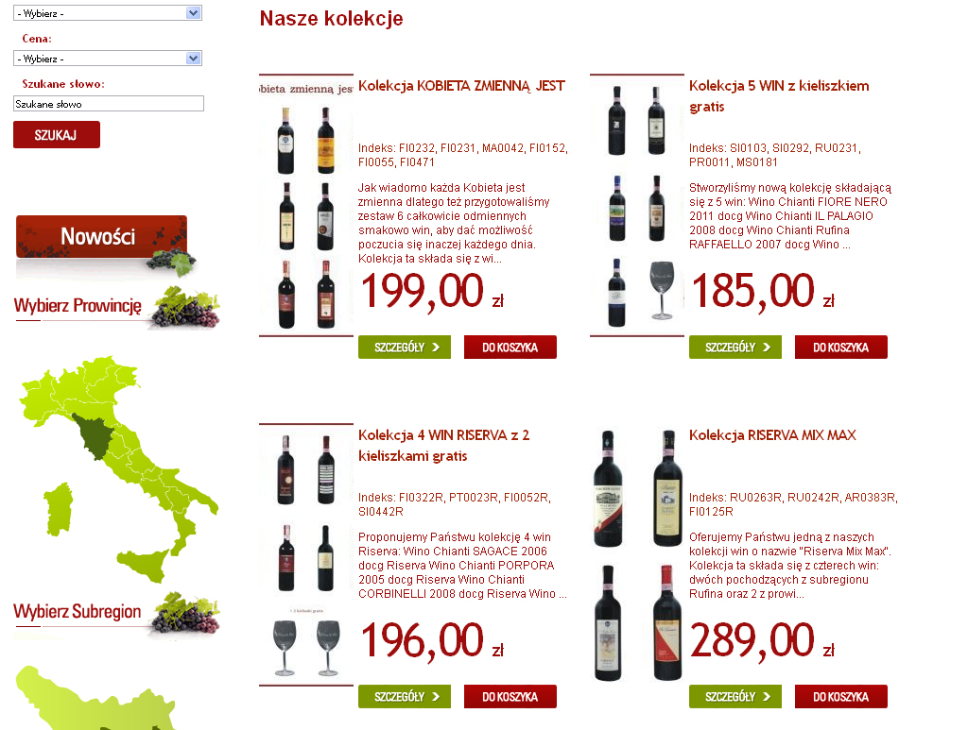
Task: Add Kobieta Zmienną Jest collection DO KOSZYKA
Action: pos(510,348)
